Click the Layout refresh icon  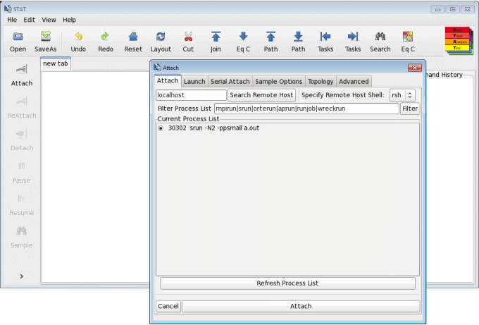click(x=161, y=37)
